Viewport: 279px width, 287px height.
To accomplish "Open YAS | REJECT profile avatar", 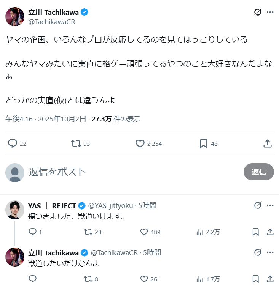I will (x=15, y=210).
